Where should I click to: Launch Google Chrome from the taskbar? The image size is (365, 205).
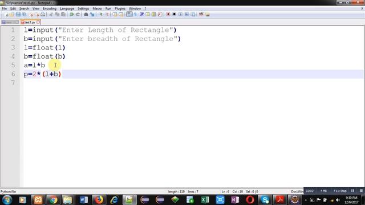[53, 200]
